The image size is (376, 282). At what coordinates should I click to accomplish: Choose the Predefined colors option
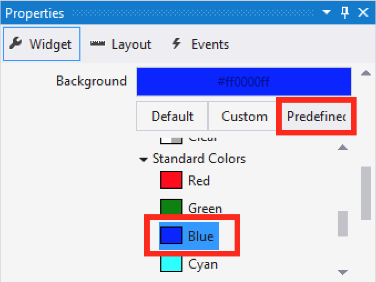click(316, 116)
